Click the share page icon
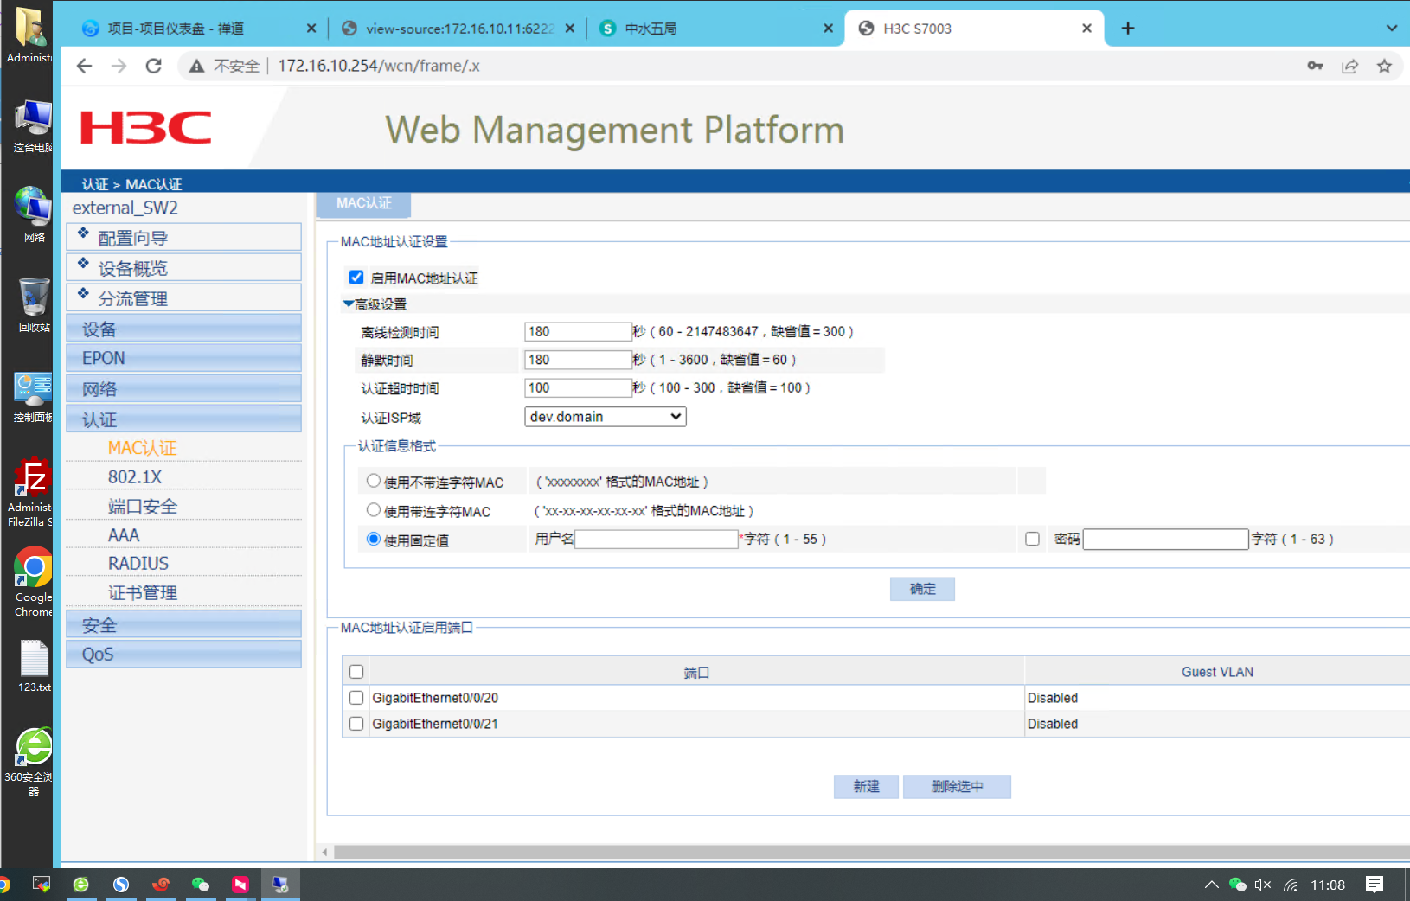The image size is (1410, 901). coord(1349,66)
